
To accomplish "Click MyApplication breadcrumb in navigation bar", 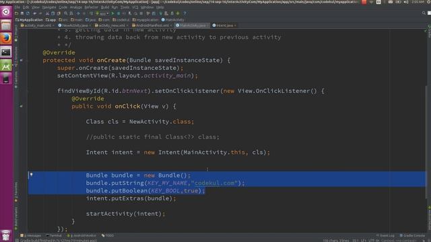I will coord(29,19).
